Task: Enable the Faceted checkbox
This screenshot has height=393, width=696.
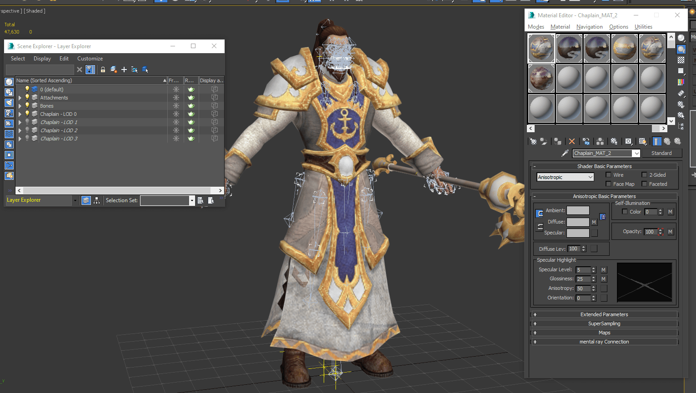Action: [644, 184]
